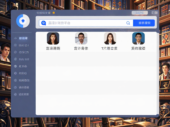
Task: Click the magnifier icon in the search field
Action: (x=128, y=23)
